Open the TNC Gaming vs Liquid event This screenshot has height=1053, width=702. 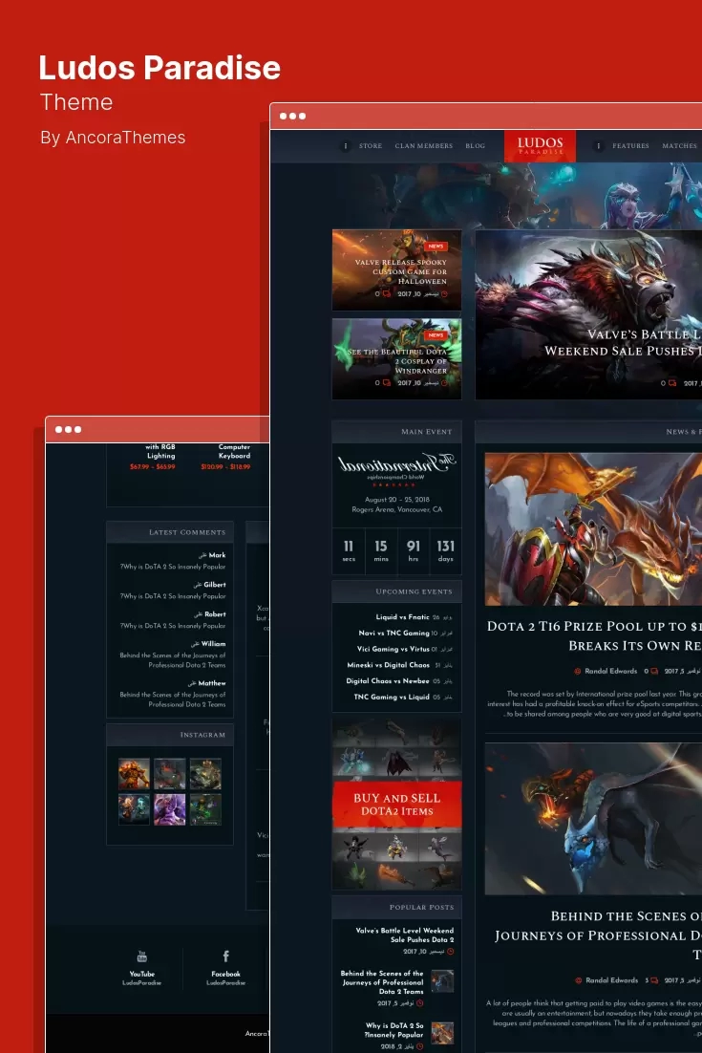point(392,698)
